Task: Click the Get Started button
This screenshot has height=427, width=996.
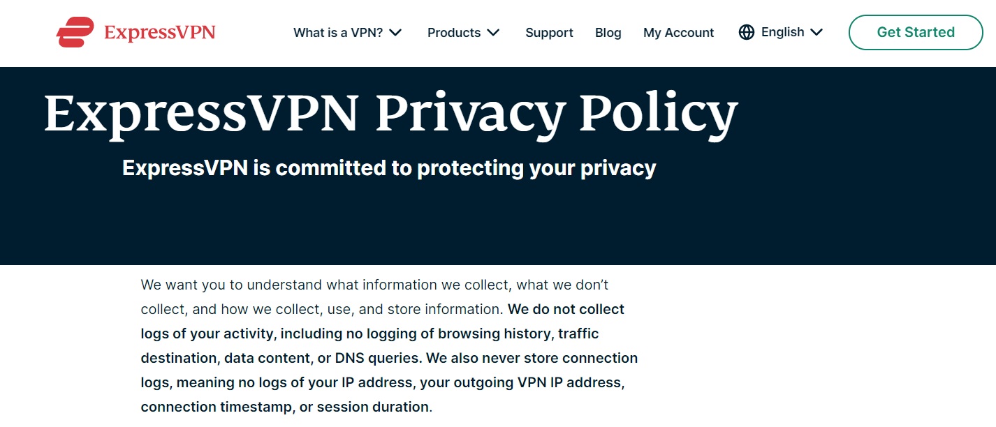Action: pyautogui.click(x=916, y=32)
